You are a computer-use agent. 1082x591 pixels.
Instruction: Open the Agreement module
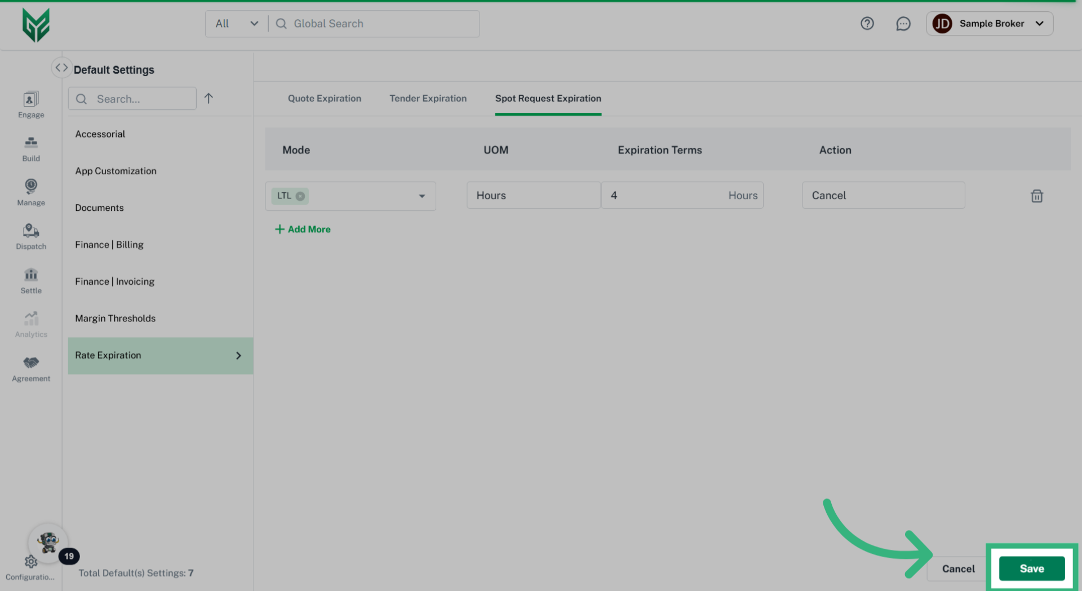tap(31, 369)
